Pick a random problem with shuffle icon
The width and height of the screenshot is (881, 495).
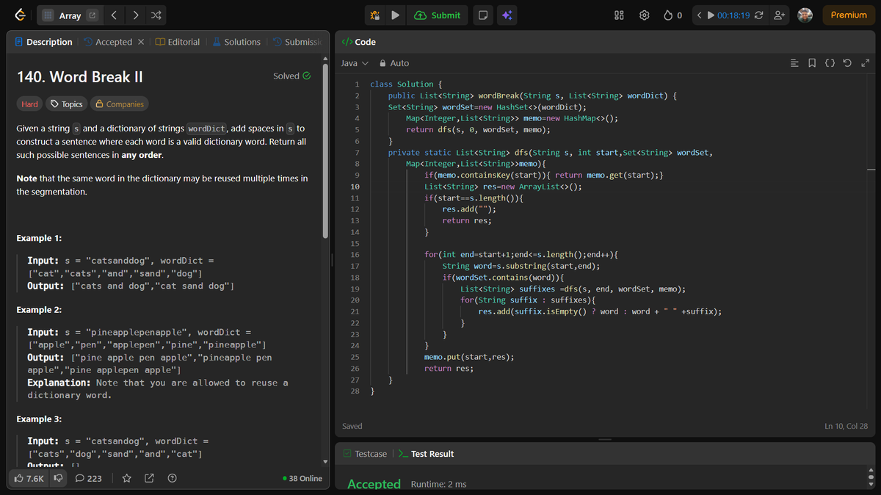click(156, 15)
